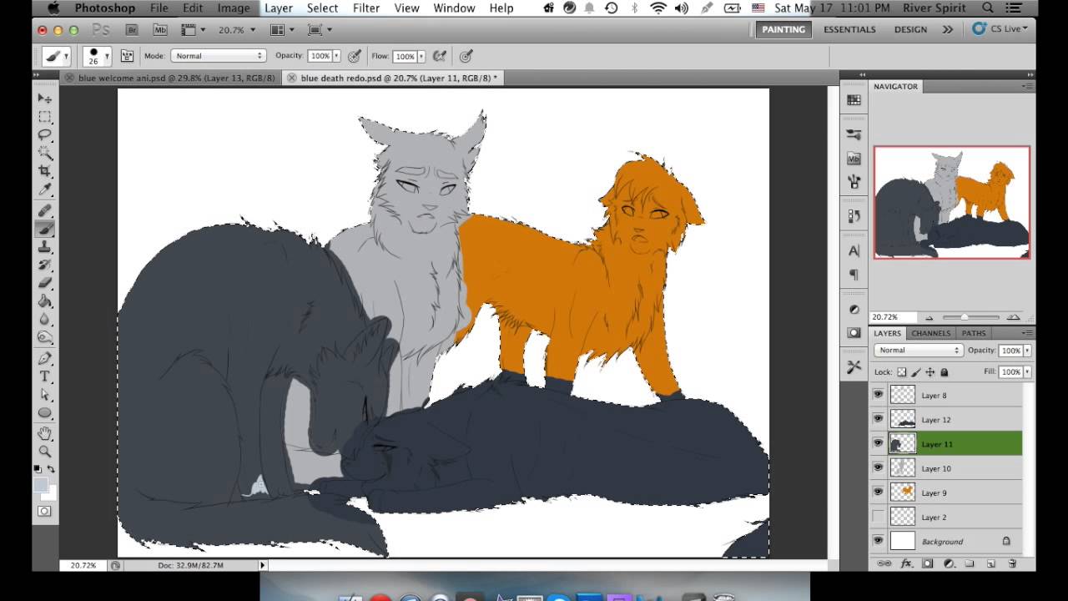1068x601 pixels.
Task: Open the Image menu
Action: point(234,8)
